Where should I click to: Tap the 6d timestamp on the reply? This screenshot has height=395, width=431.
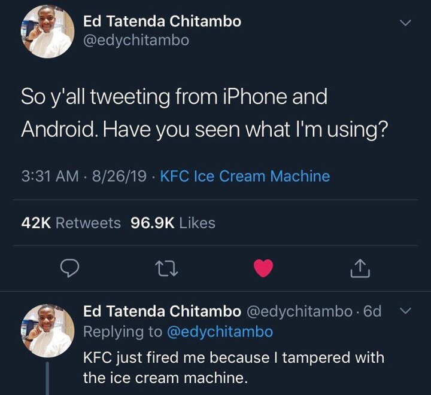[372, 311]
